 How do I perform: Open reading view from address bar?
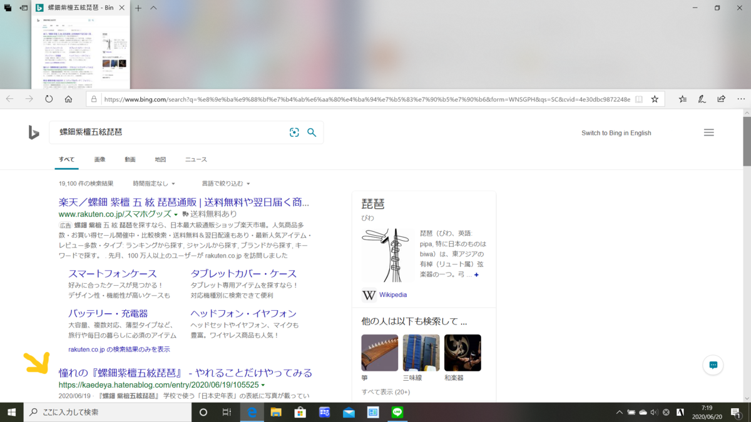click(638, 99)
